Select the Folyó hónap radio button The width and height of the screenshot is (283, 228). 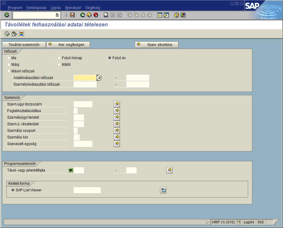coord(59,58)
